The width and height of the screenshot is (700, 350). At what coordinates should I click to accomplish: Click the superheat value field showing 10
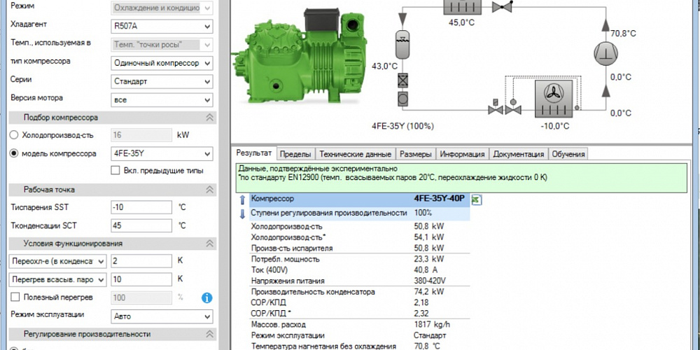point(141,279)
